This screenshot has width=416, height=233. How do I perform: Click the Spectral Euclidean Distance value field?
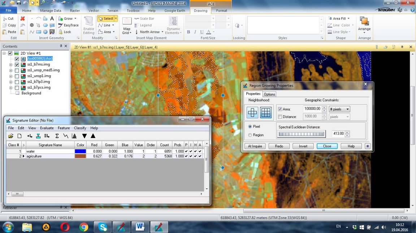338,134
